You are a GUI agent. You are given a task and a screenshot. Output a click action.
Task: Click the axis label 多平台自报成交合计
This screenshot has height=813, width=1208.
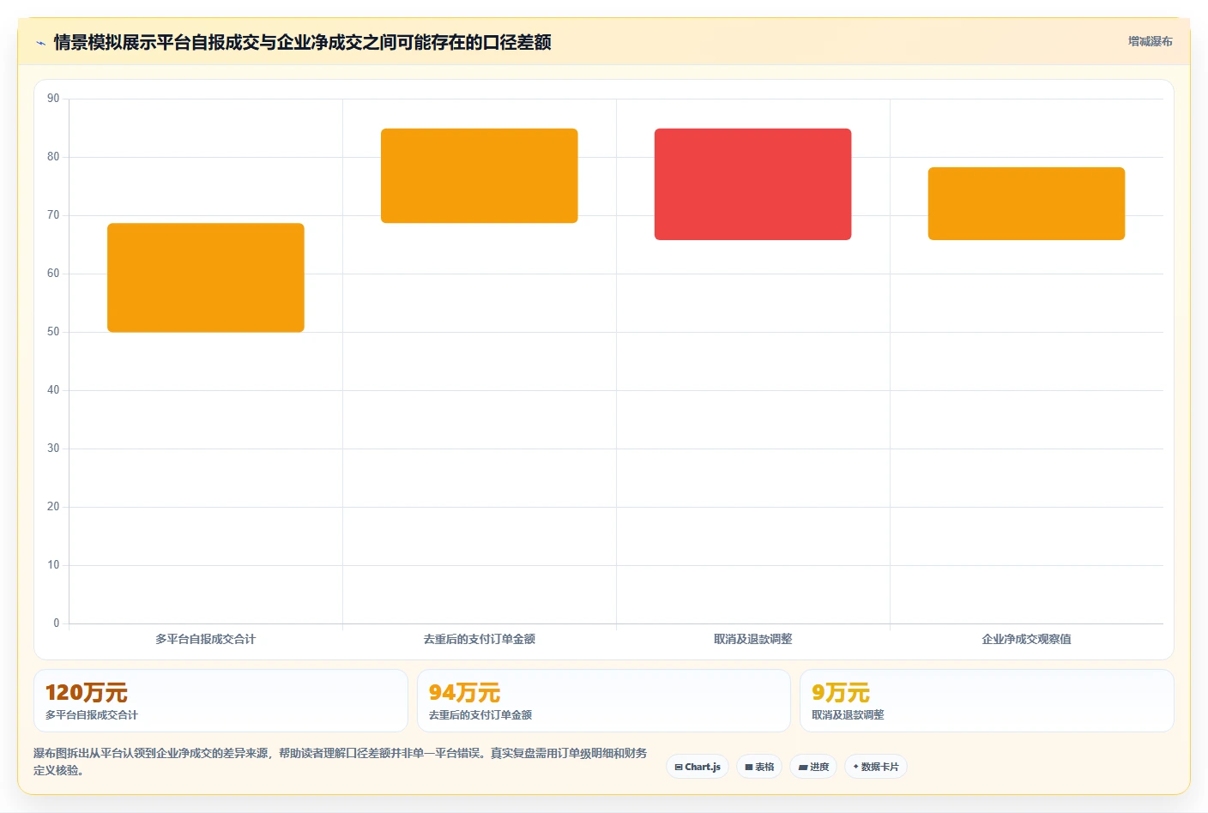[206, 639]
